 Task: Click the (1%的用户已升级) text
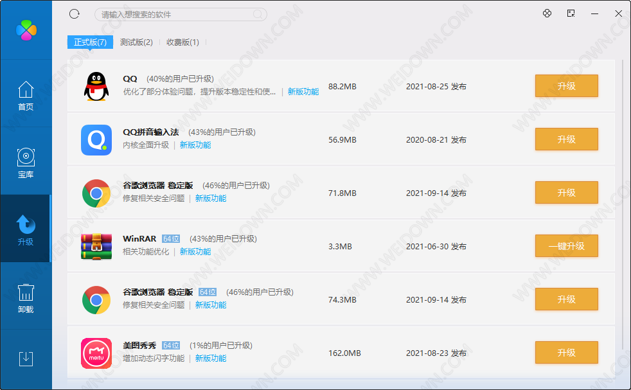(221, 345)
